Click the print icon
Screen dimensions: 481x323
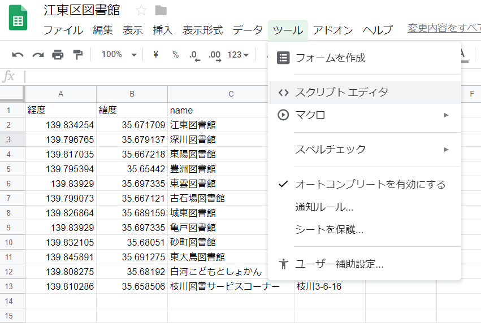tap(58, 55)
